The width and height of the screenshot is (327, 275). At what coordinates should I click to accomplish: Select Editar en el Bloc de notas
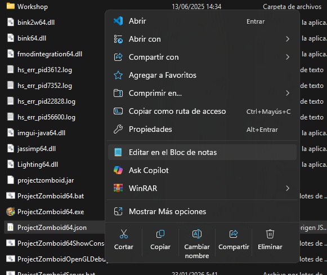click(202, 152)
